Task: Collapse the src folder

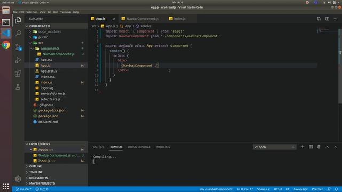Action: 56,43
